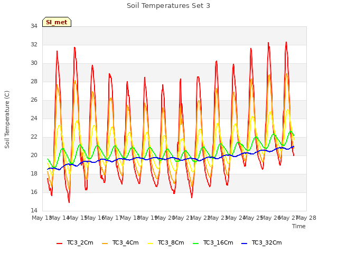This screenshot has width=338, height=253.
Task: Click the y-axis tick label 30
Action: pos(34,63)
